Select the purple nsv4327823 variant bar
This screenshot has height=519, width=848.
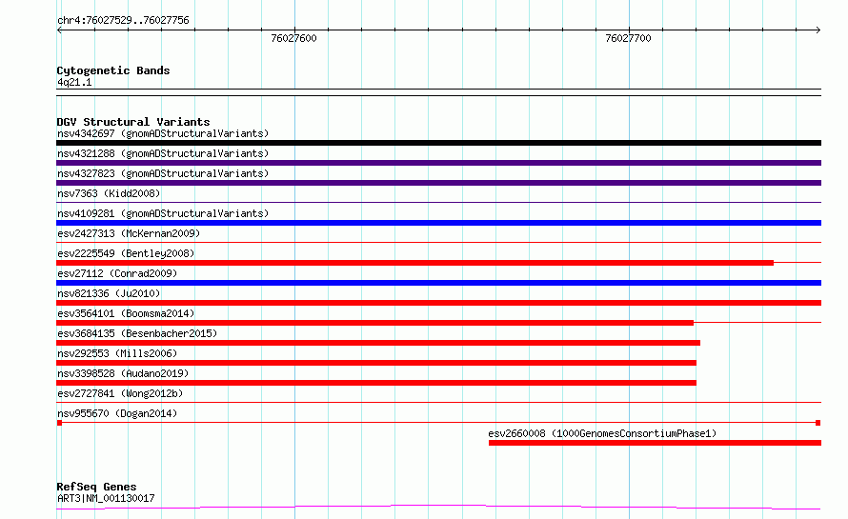coord(438,183)
